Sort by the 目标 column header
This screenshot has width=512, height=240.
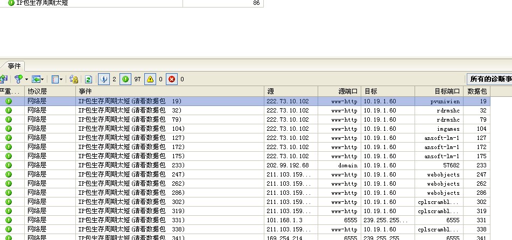click(x=388, y=91)
